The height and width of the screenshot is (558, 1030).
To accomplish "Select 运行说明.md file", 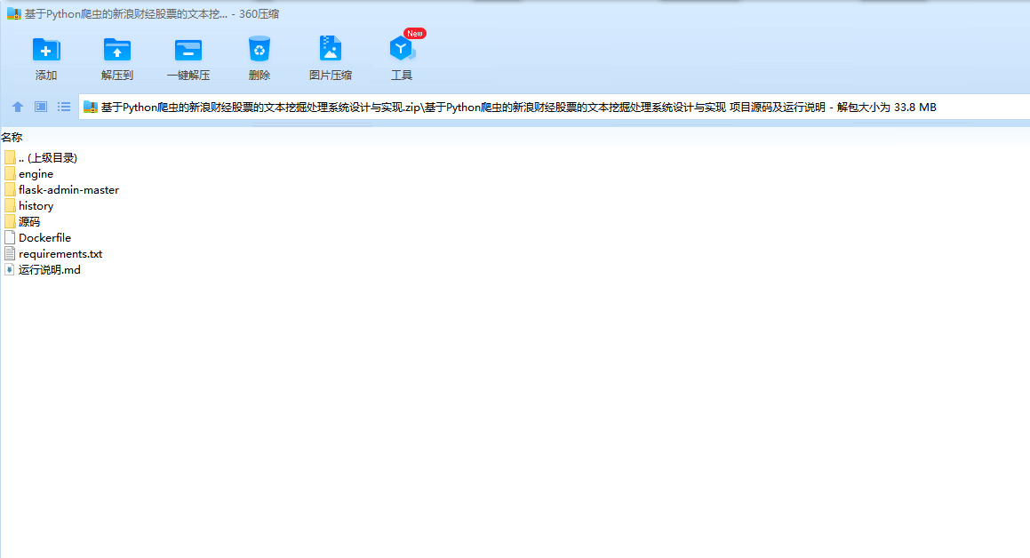I will 43,270.
